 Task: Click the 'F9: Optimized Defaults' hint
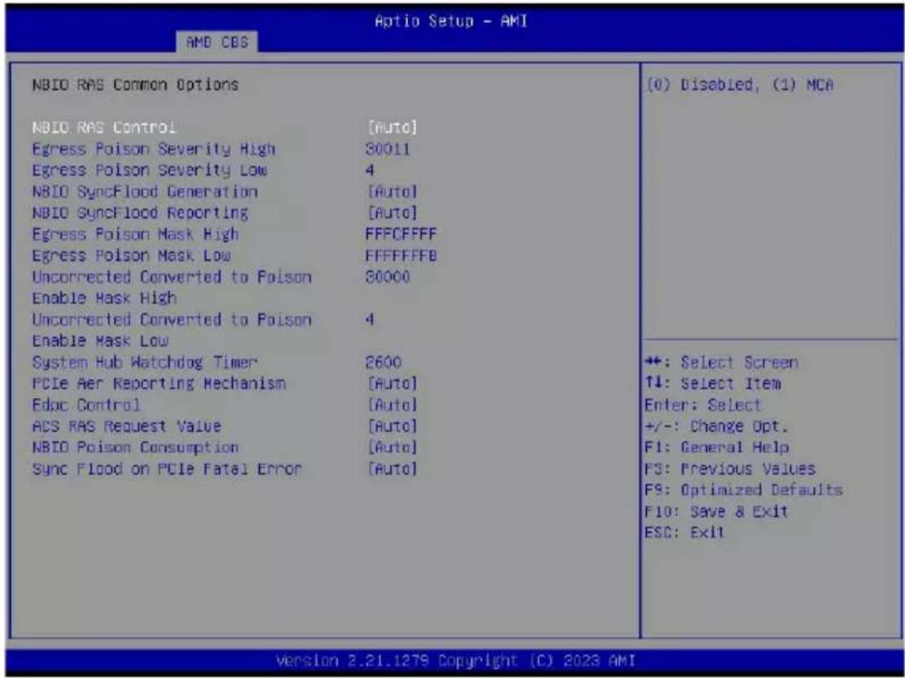(x=743, y=490)
